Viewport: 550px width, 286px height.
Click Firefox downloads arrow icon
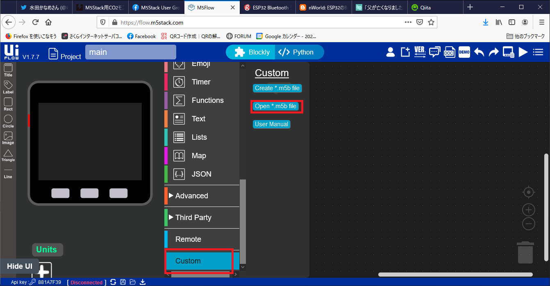click(x=485, y=22)
